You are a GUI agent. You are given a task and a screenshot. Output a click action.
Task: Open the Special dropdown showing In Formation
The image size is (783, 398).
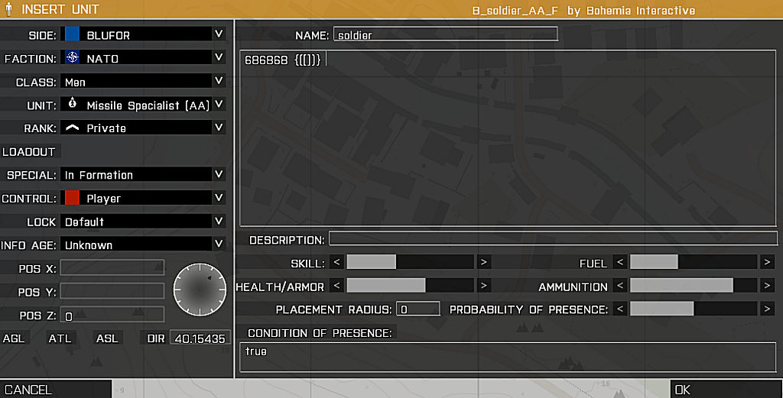(x=143, y=175)
